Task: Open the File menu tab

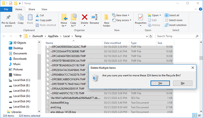Action: [6, 9]
